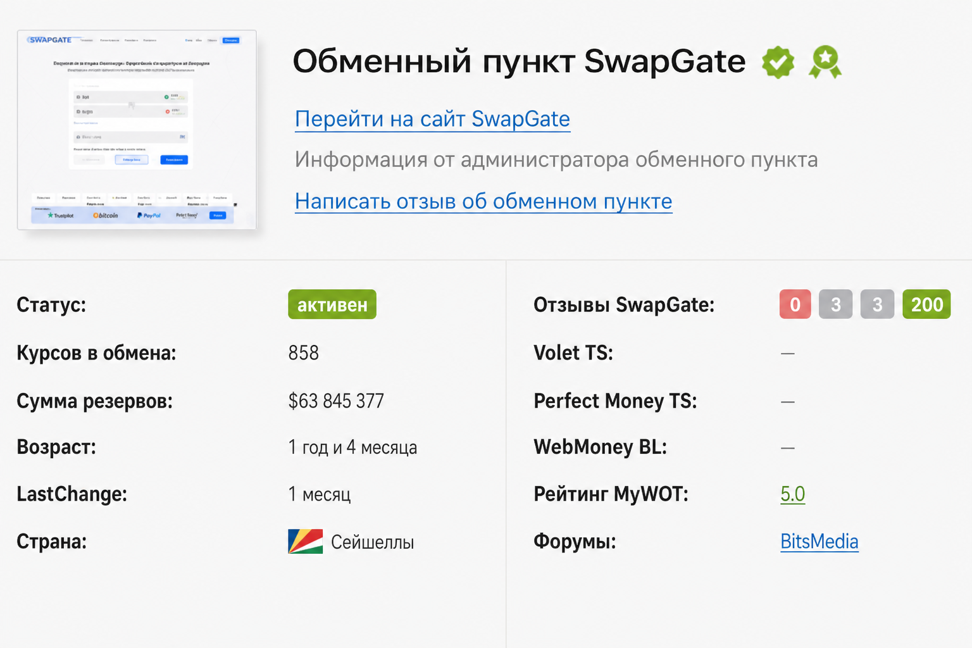The image size is (972, 648).
Task: Follow the 'Перейти на сайт SwapGate' link
Action: coord(432,119)
